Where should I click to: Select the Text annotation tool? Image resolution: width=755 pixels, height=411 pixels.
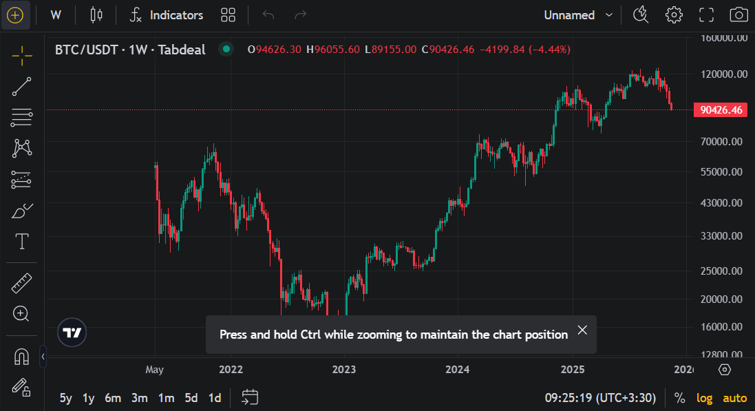(22, 242)
